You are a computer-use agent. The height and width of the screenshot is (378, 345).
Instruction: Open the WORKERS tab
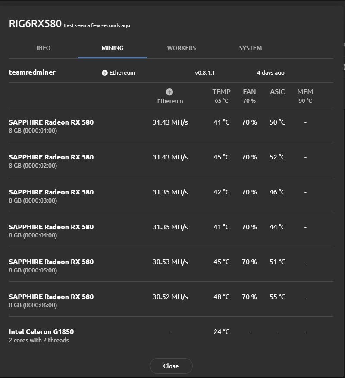tap(182, 48)
